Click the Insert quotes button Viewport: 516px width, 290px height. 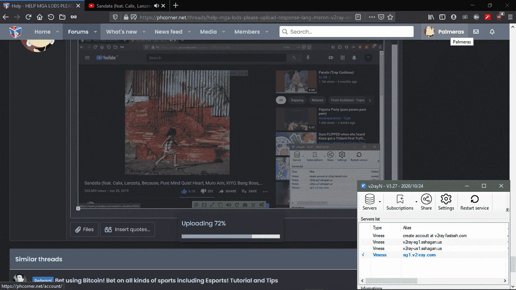(x=127, y=229)
